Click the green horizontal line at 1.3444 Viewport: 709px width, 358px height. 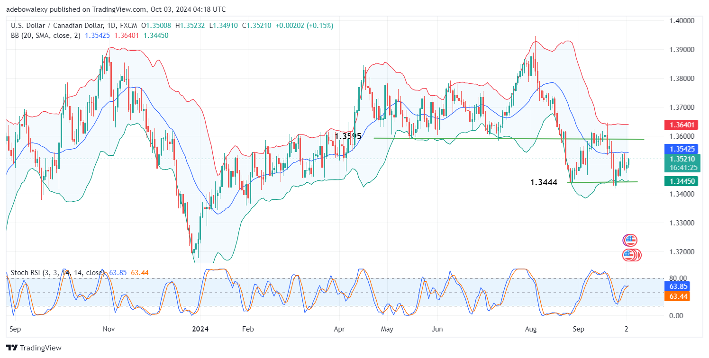(x=602, y=182)
